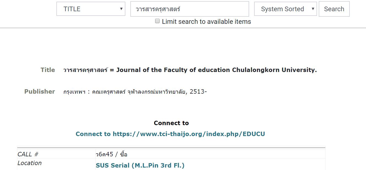Click the 'Connect to' heading

coord(171,123)
